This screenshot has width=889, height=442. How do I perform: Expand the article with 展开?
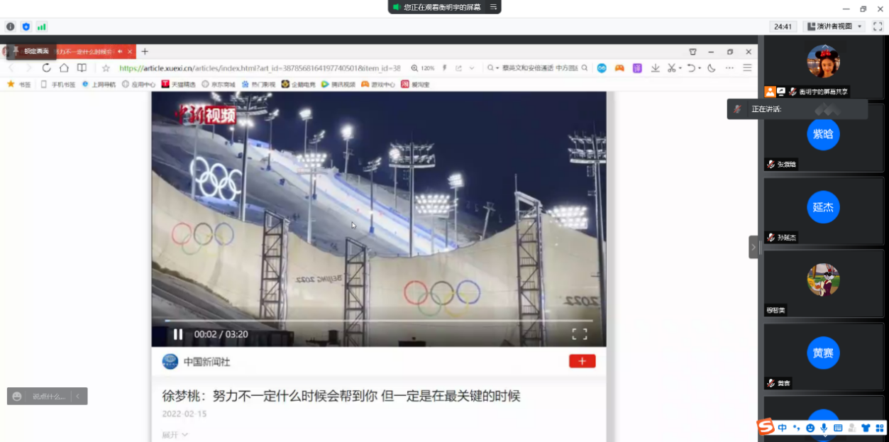coord(175,435)
